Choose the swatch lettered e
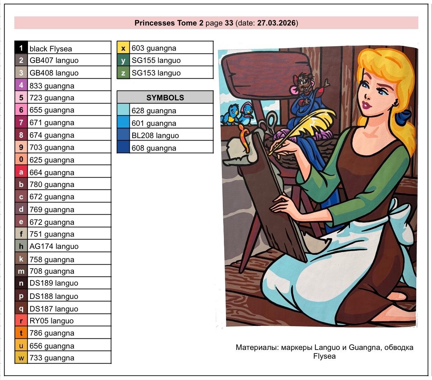This screenshot has width=432, height=380. (21, 222)
